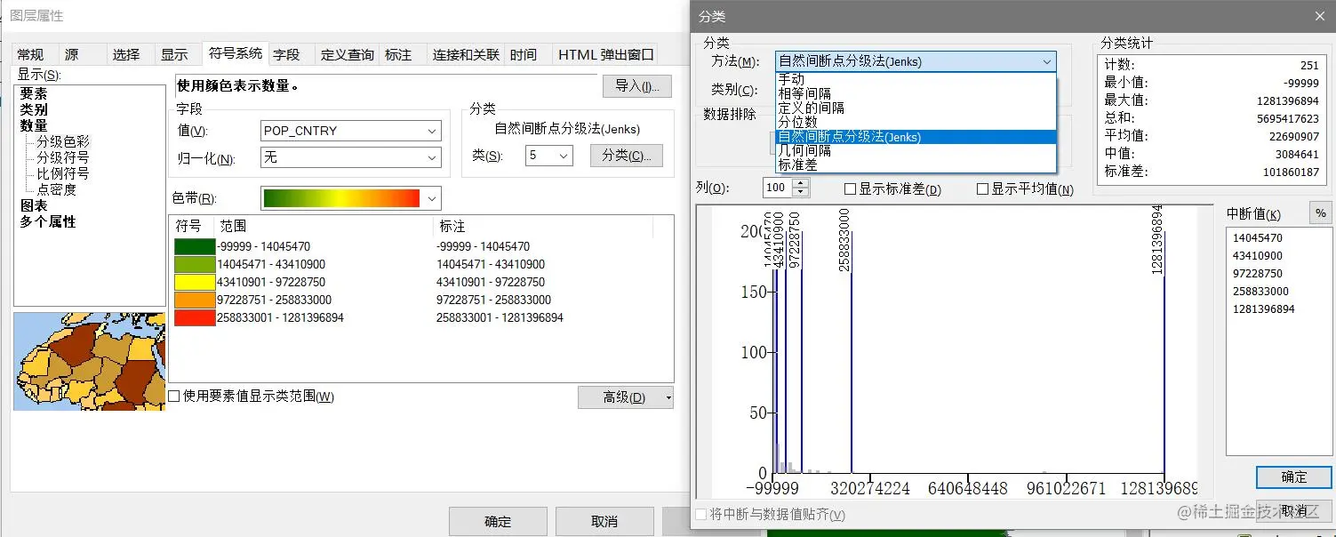Open the HTML 弹出窗口 tab
The width and height of the screenshot is (1336, 537).
tap(606, 54)
